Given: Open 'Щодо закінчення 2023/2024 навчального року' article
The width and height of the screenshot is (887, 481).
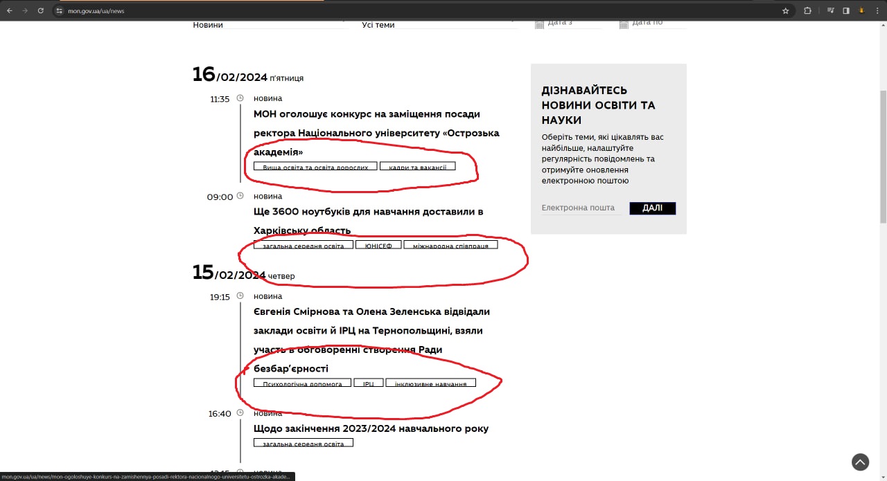Looking at the screenshot, I should click(x=371, y=428).
